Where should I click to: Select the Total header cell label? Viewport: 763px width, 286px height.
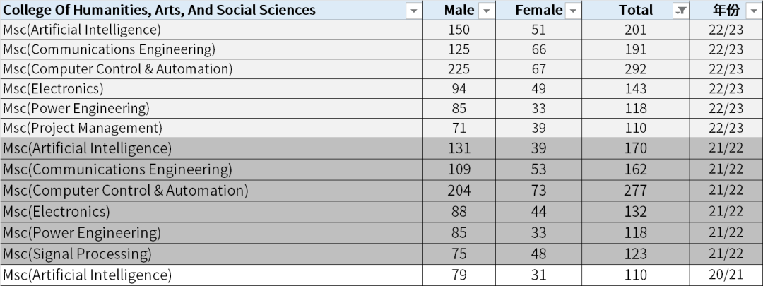tap(636, 10)
